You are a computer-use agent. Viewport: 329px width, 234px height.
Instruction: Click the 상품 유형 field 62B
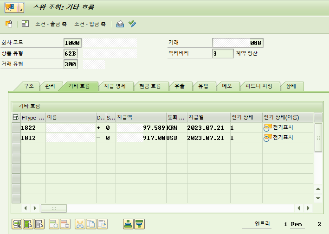pyautogui.click(x=71, y=53)
